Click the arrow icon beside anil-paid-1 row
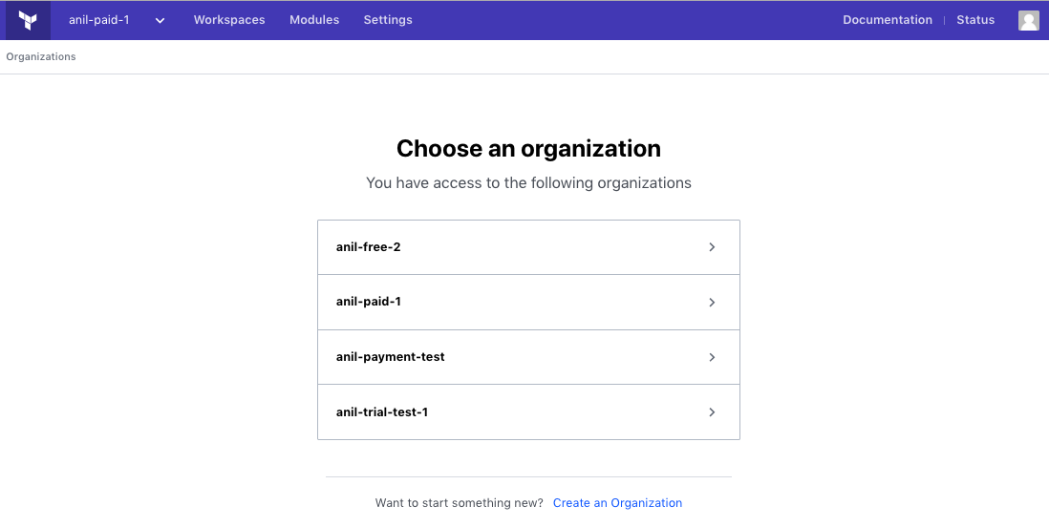The height and width of the screenshot is (527, 1049). 712,303
